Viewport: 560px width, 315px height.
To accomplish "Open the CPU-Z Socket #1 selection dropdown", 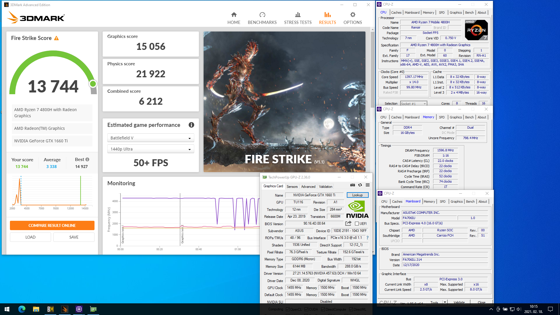I will tap(414, 104).
